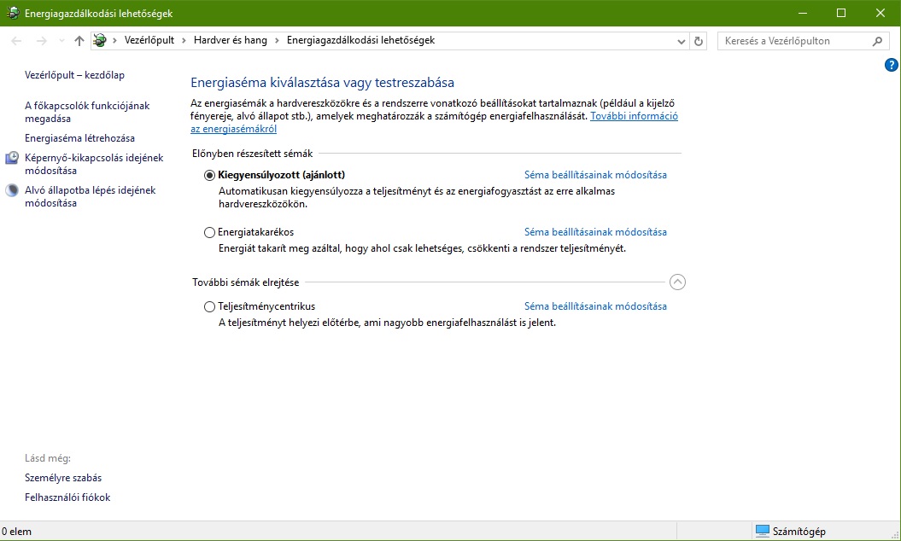The height and width of the screenshot is (541, 901).
Task: Click Lásd még: label
Action: 48,458
